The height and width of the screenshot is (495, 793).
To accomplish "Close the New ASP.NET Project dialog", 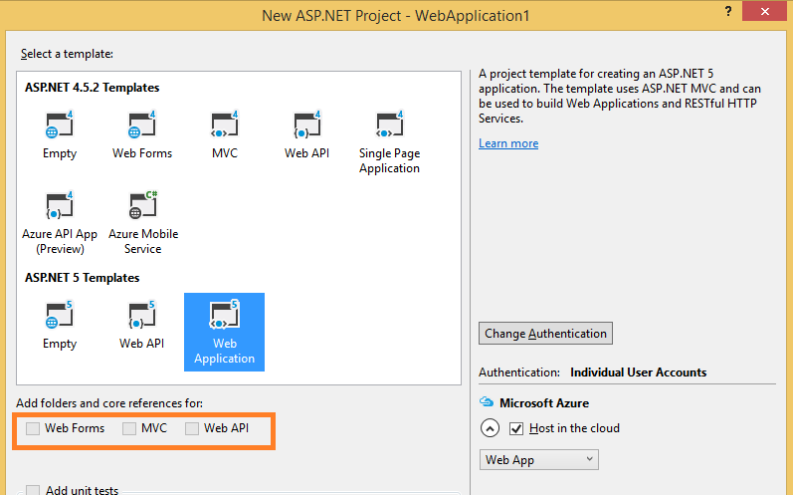I will point(765,11).
